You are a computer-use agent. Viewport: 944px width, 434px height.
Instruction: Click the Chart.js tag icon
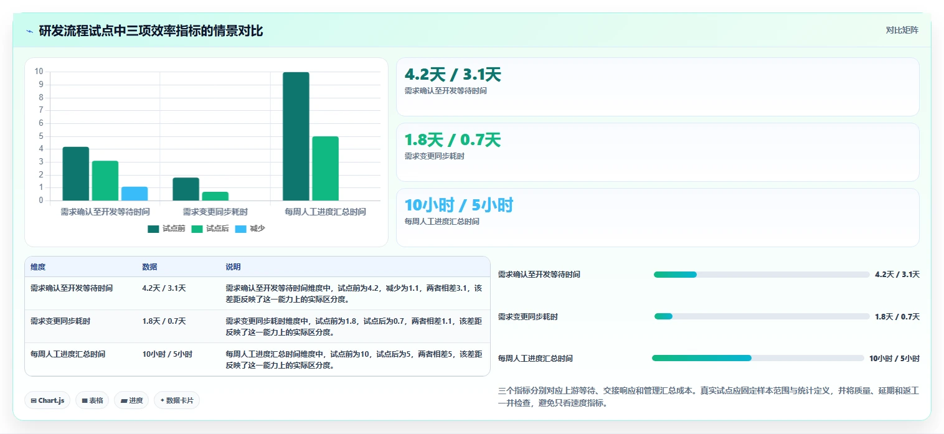34,400
